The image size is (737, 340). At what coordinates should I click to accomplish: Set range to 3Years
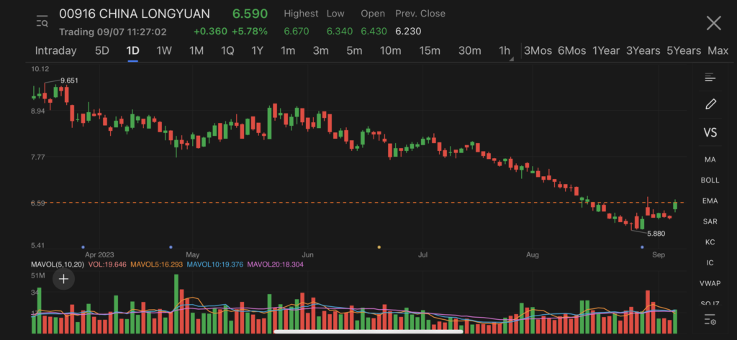pyautogui.click(x=643, y=51)
